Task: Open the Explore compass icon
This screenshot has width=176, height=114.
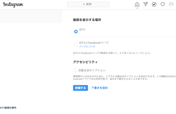Action: click(154, 4)
